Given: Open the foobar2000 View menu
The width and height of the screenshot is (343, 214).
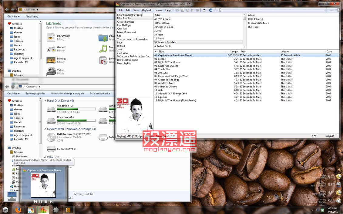Looking at the screenshot, I should coord(136,10).
